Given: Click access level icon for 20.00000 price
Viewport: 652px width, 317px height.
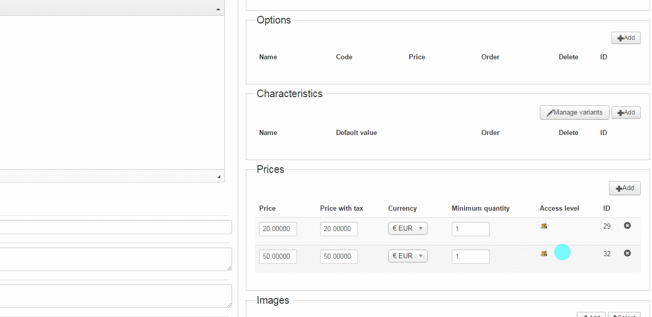Looking at the screenshot, I should click(544, 226).
